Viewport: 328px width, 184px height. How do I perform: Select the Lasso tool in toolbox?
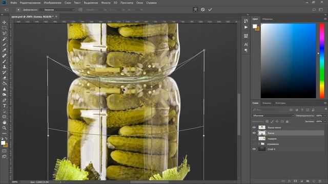(4, 33)
